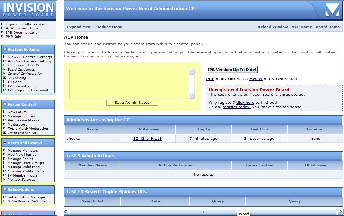Open Board Guidelines
The image size is (344, 216).
21,70
